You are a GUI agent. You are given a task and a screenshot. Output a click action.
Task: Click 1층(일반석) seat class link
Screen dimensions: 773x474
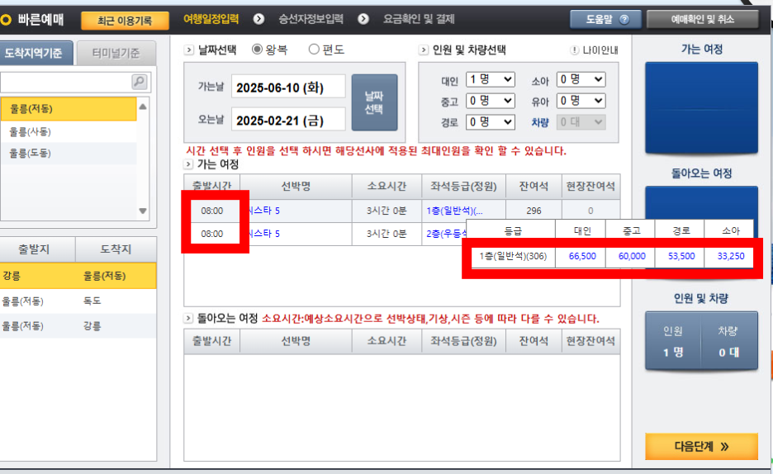454,211
